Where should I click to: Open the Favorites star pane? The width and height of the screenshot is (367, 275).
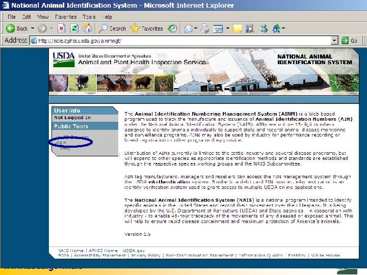[x=146, y=29]
